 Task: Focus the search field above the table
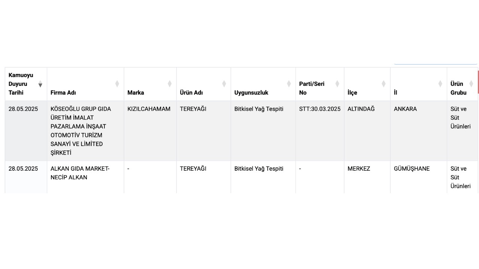(x=436, y=63)
